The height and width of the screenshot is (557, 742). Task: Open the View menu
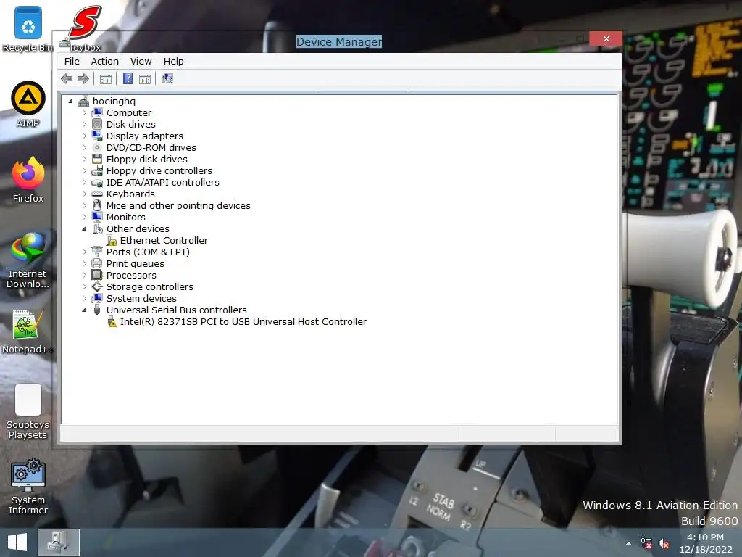point(141,61)
